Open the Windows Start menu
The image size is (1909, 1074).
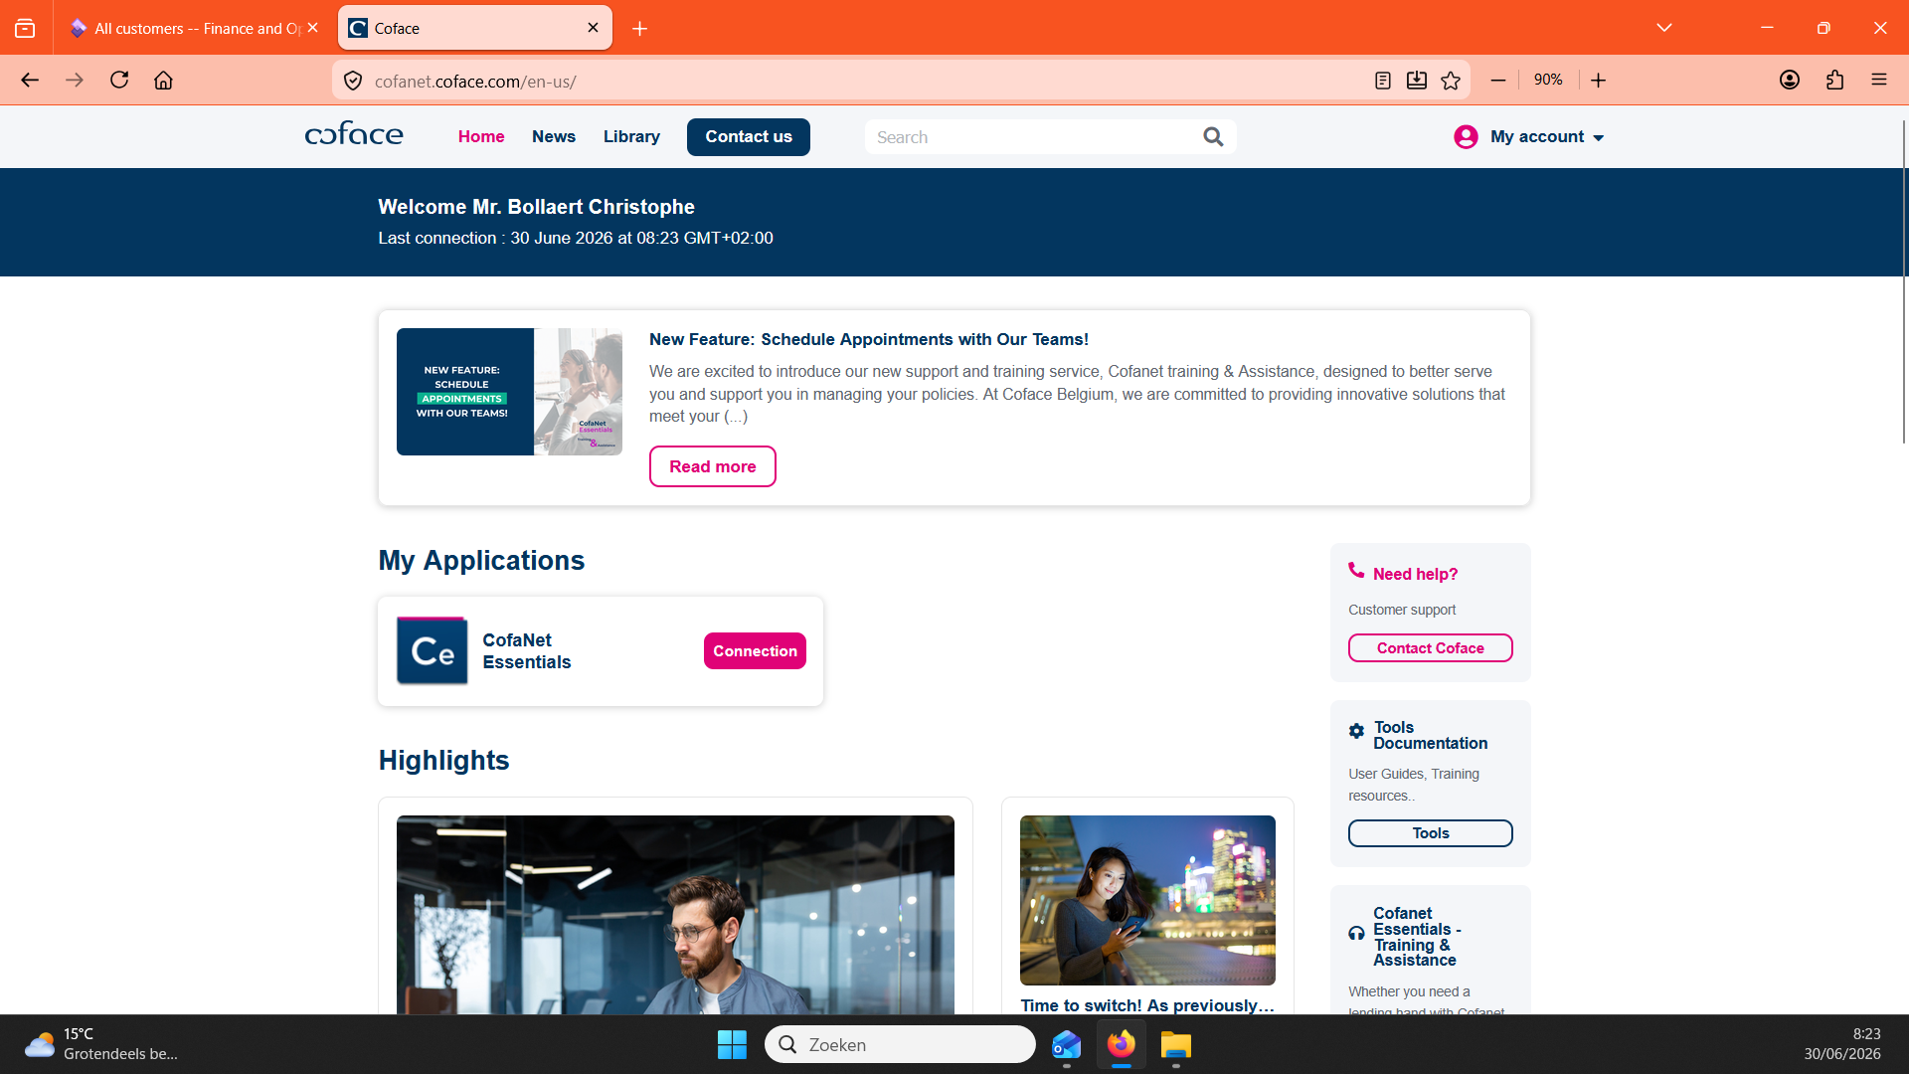tap(732, 1044)
